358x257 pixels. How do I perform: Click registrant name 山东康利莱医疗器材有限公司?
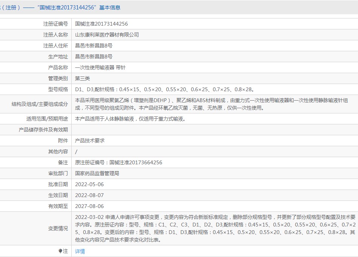point(107,35)
